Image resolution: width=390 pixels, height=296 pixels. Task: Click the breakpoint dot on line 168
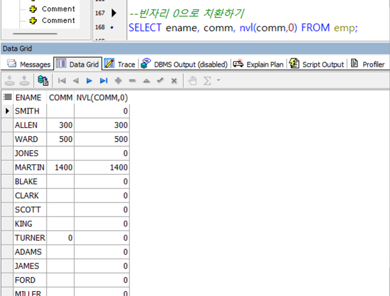point(112,27)
